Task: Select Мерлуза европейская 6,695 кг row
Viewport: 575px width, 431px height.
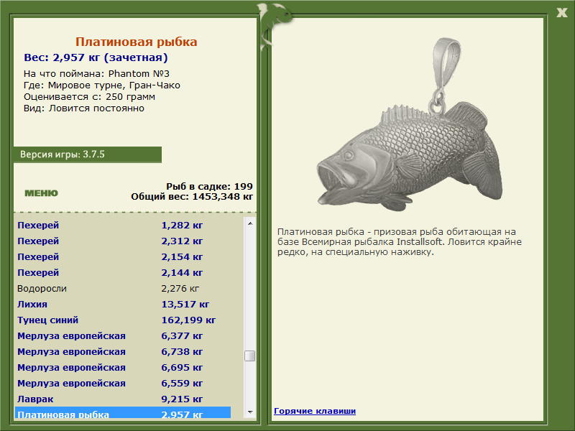Action: click(123, 367)
